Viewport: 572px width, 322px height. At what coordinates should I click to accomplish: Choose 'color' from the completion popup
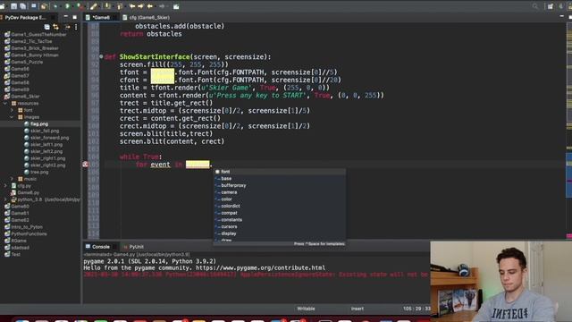click(x=280, y=199)
